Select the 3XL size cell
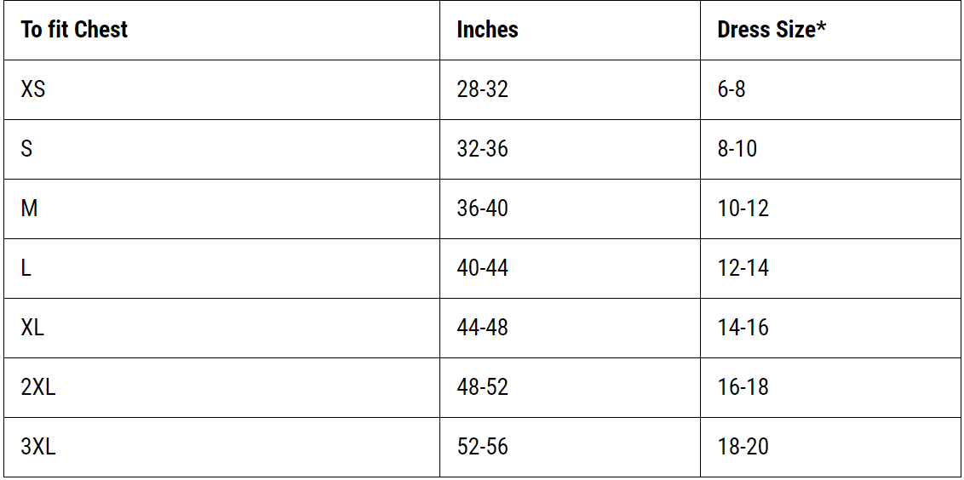Viewport: 964px width, 480px height. coord(38,447)
